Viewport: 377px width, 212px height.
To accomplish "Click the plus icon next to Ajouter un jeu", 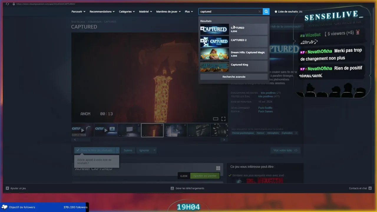I will [7, 188].
